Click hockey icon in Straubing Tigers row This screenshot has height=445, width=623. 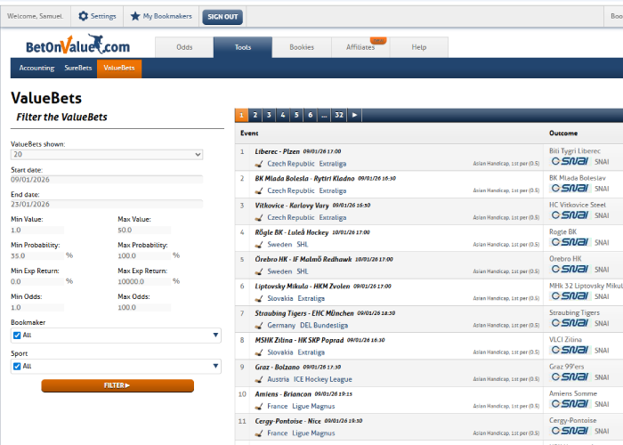[259, 326]
